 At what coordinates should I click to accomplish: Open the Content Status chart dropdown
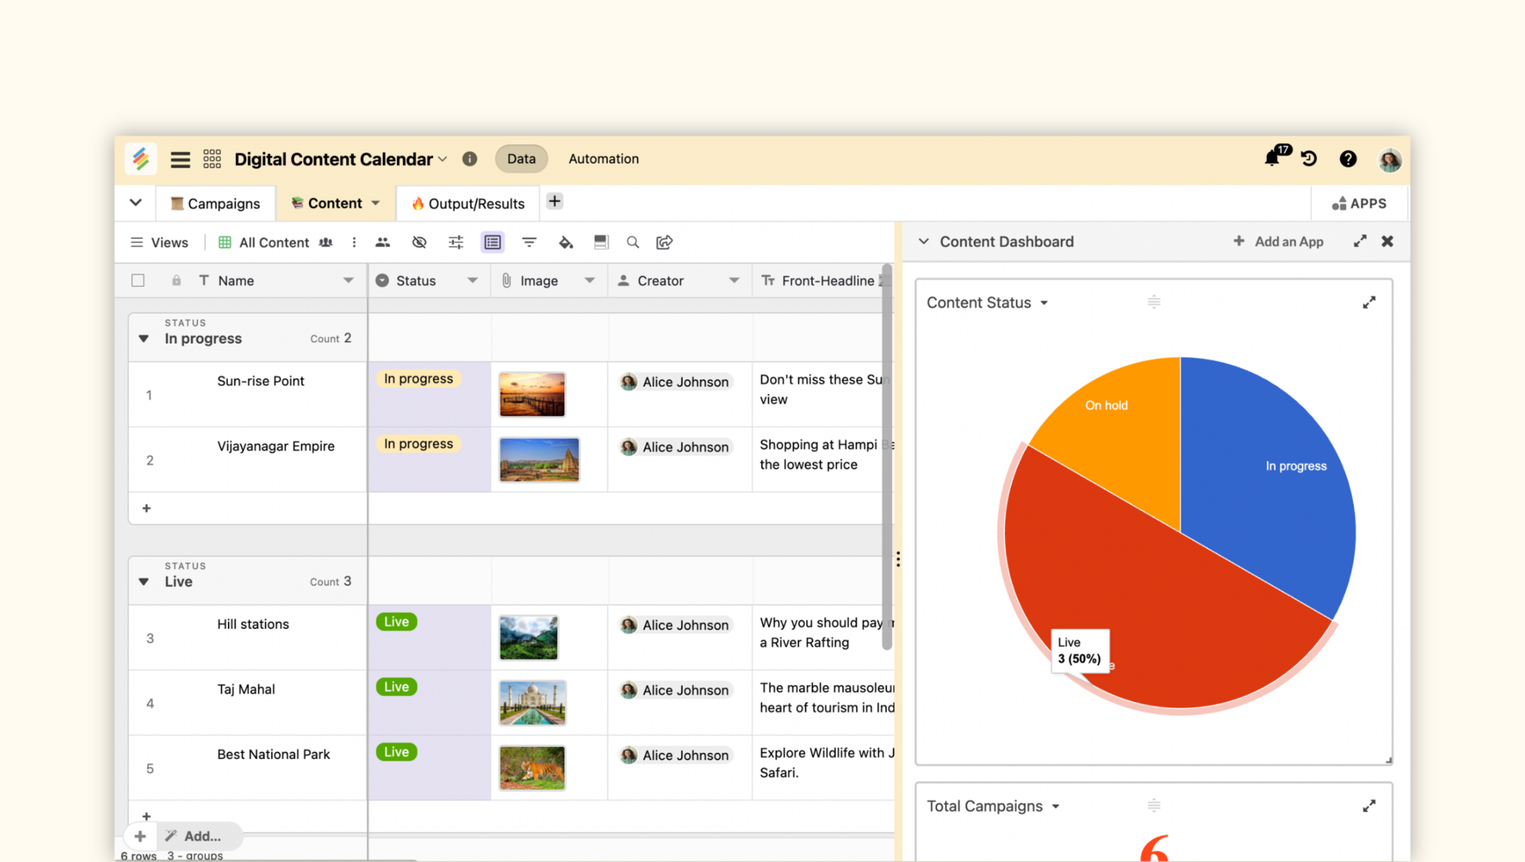pos(1044,303)
